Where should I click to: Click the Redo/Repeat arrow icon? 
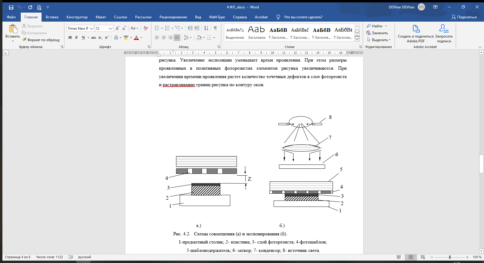(x=30, y=7)
